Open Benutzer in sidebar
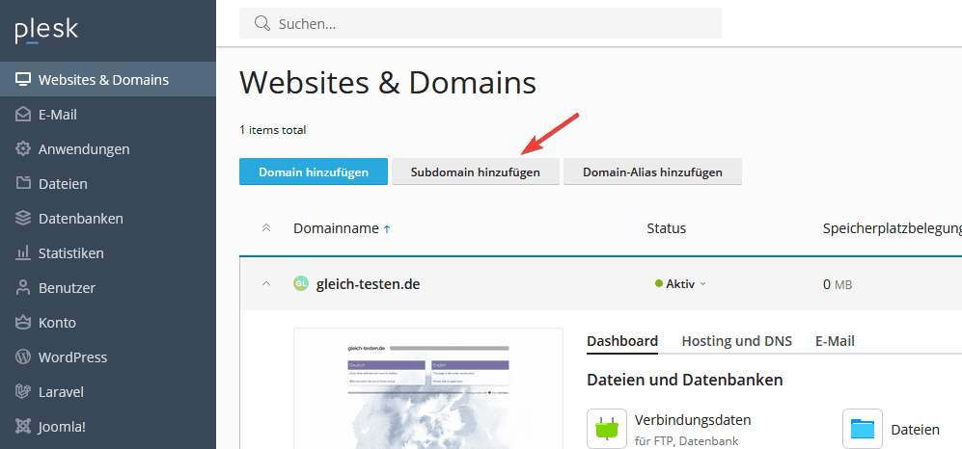 tap(108, 288)
